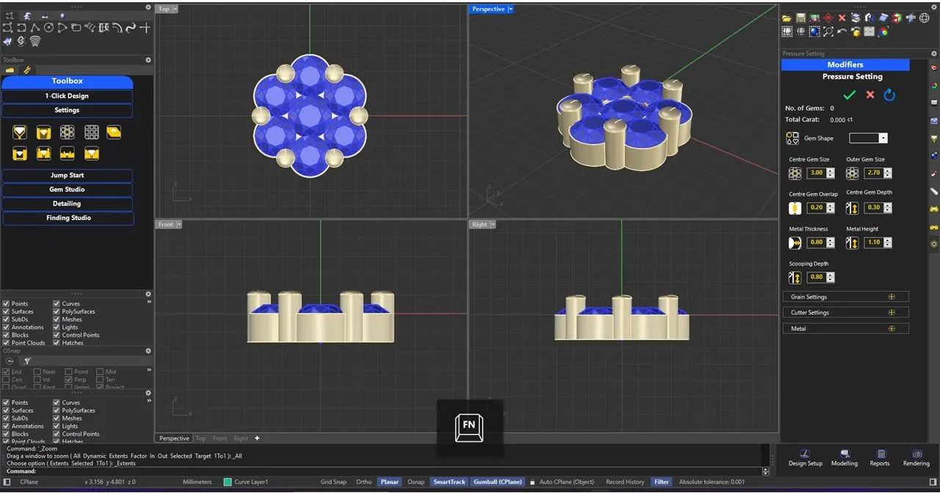Uncheck the SubDs filter checkbox
The image size is (940, 493).
(x=7, y=320)
